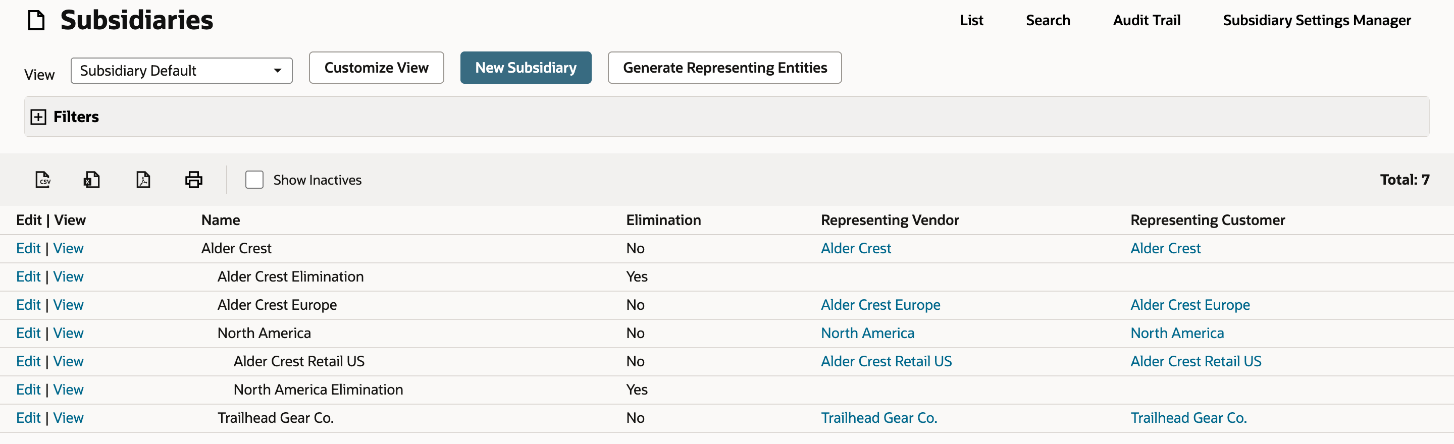
Task: Click the Elimination column header
Action: coord(663,220)
